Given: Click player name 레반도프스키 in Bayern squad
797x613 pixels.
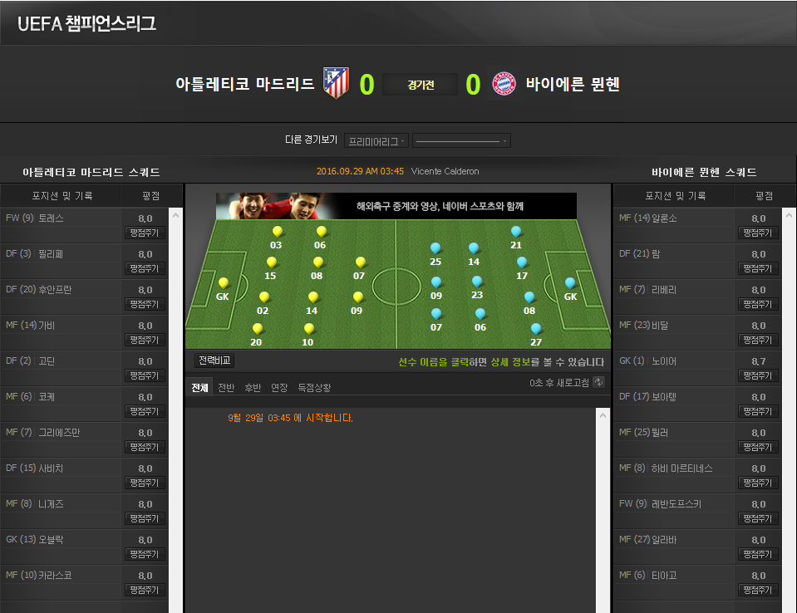Looking at the screenshot, I should click(676, 504).
